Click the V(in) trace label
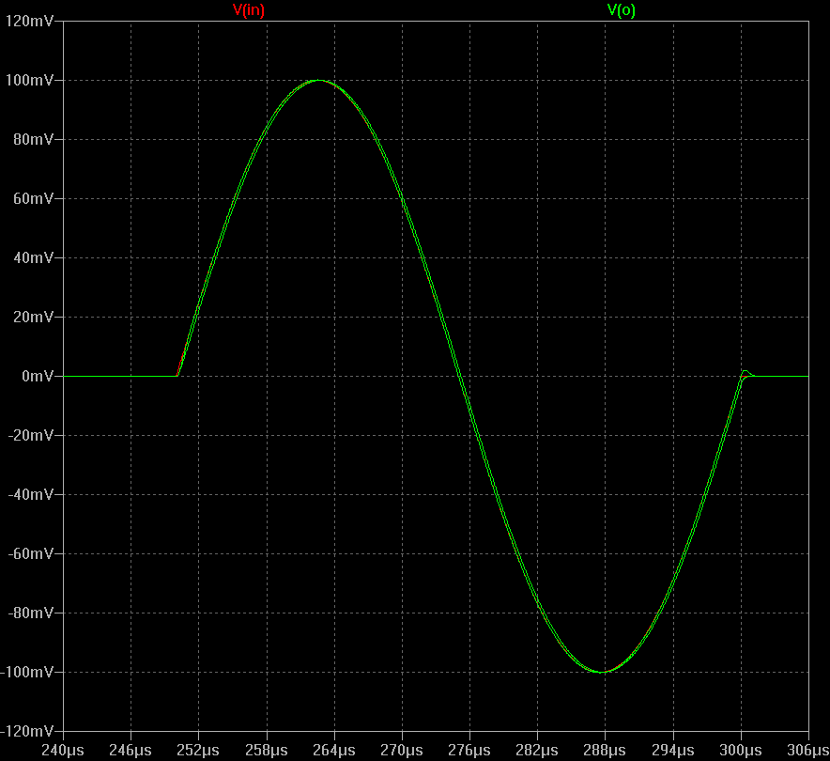830x761 pixels. pyautogui.click(x=248, y=10)
